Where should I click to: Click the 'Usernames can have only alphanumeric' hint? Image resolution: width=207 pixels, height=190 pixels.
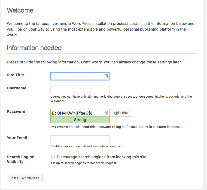click(121, 99)
